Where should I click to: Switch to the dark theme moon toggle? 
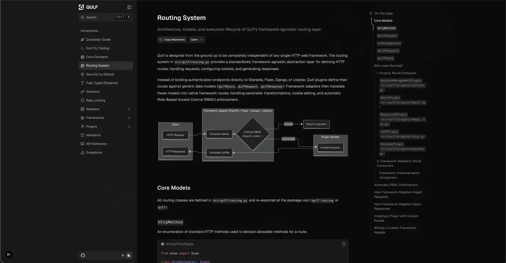129,255
